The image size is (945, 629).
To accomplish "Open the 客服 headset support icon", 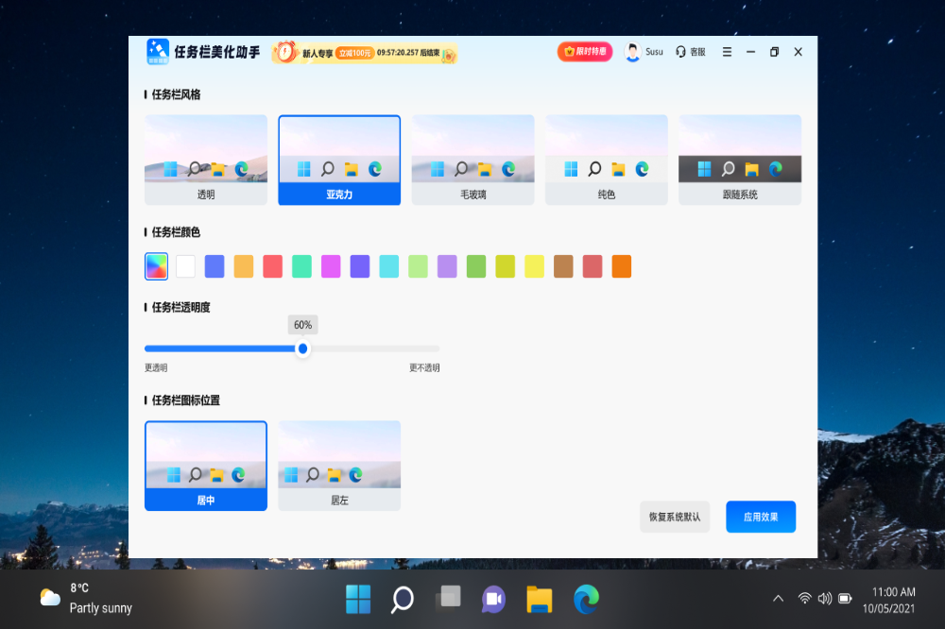I will 680,52.
